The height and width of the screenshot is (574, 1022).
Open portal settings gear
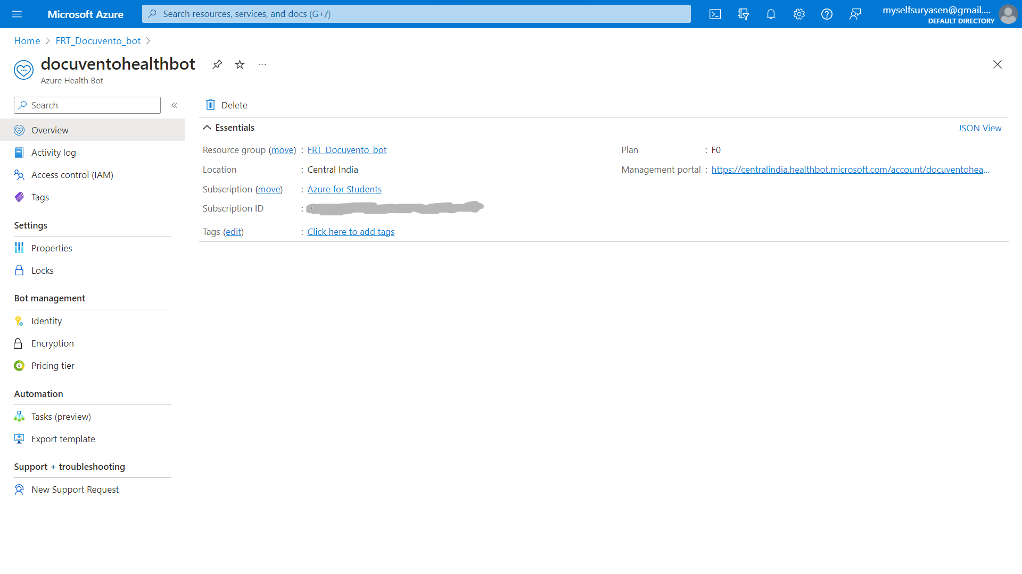click(799, 14)
